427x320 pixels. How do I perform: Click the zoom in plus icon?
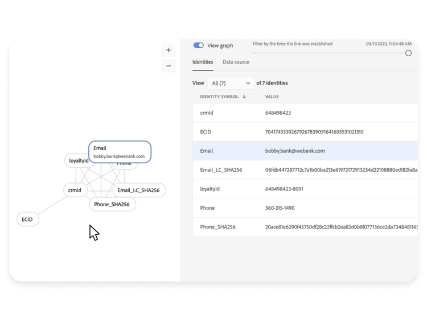[169, 50]
